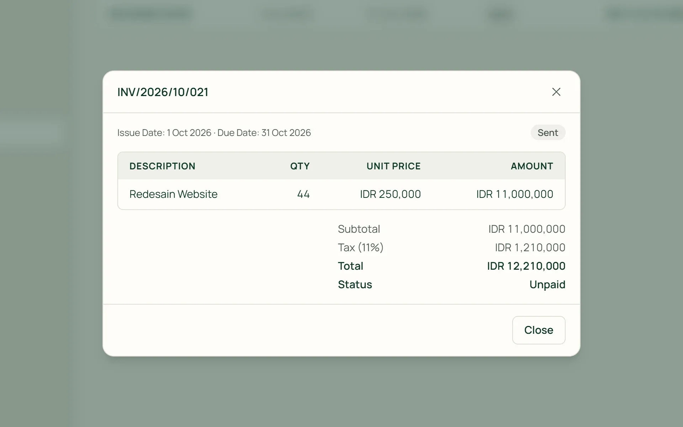Click the line amount IDR 11,000,000 in table
Image resolution: width=683 pixels, height=427 pixels.
(515, 194)
